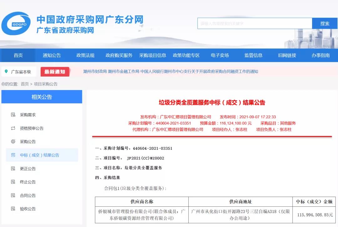Screen dimensions: 338x227
Task: Click the 采购公告 target icon
Action: (x=13, y=142)
